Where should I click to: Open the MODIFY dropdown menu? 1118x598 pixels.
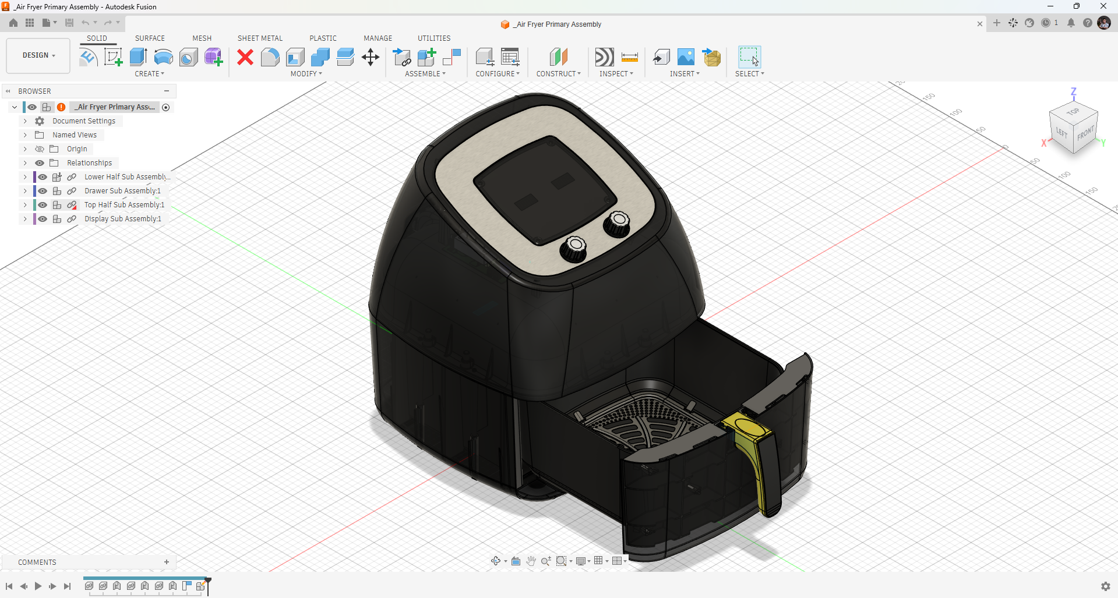click(306, 74)
